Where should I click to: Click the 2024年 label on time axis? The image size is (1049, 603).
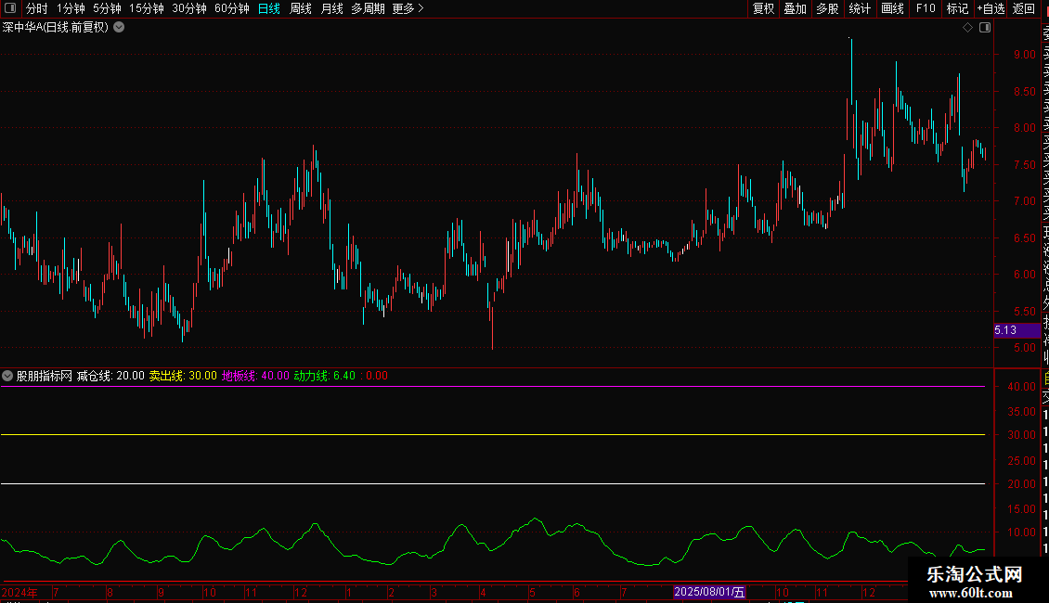[19, 592]
